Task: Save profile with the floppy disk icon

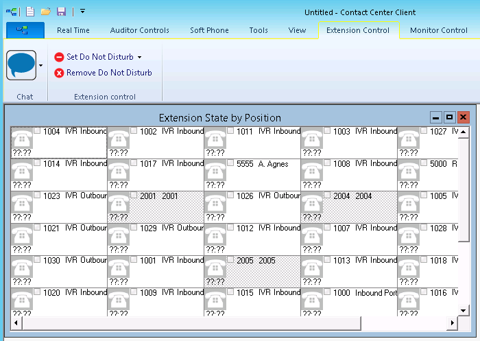Action: [62, 12]
